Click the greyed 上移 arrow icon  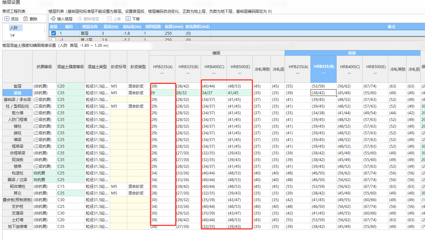click(x=109, y=19)
